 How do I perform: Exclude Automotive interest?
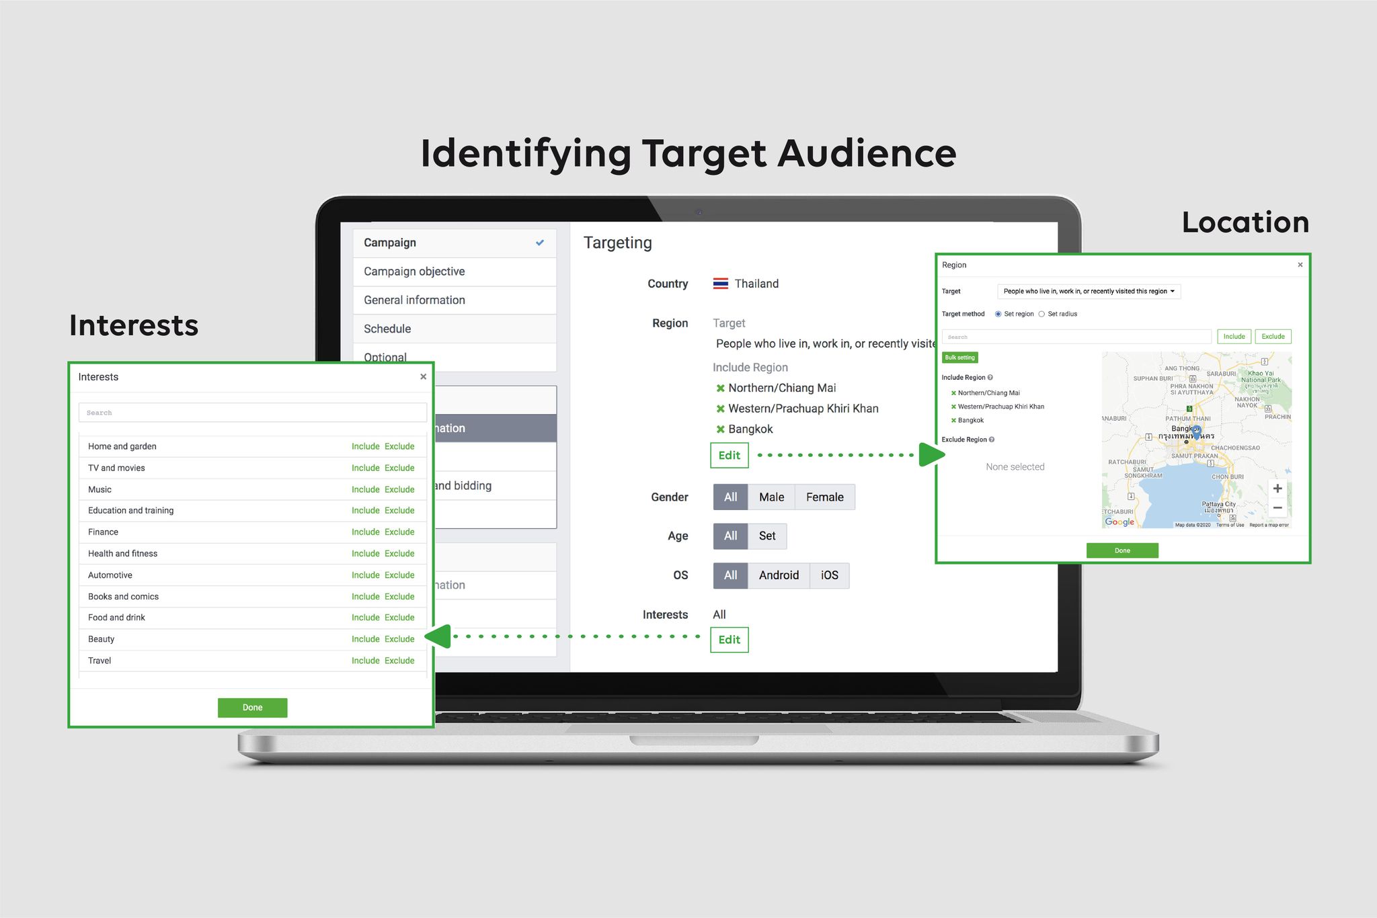[x=399, y=575]
